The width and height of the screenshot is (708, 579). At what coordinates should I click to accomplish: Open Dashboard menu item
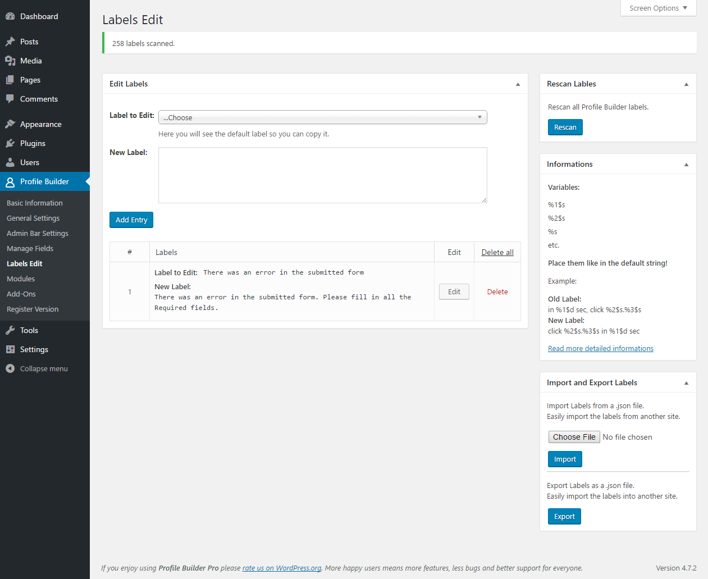point(45,16)
